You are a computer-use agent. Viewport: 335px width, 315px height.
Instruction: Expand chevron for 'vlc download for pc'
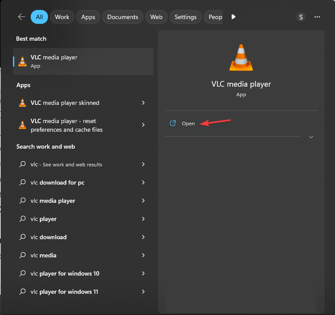[x=143, y=182]
